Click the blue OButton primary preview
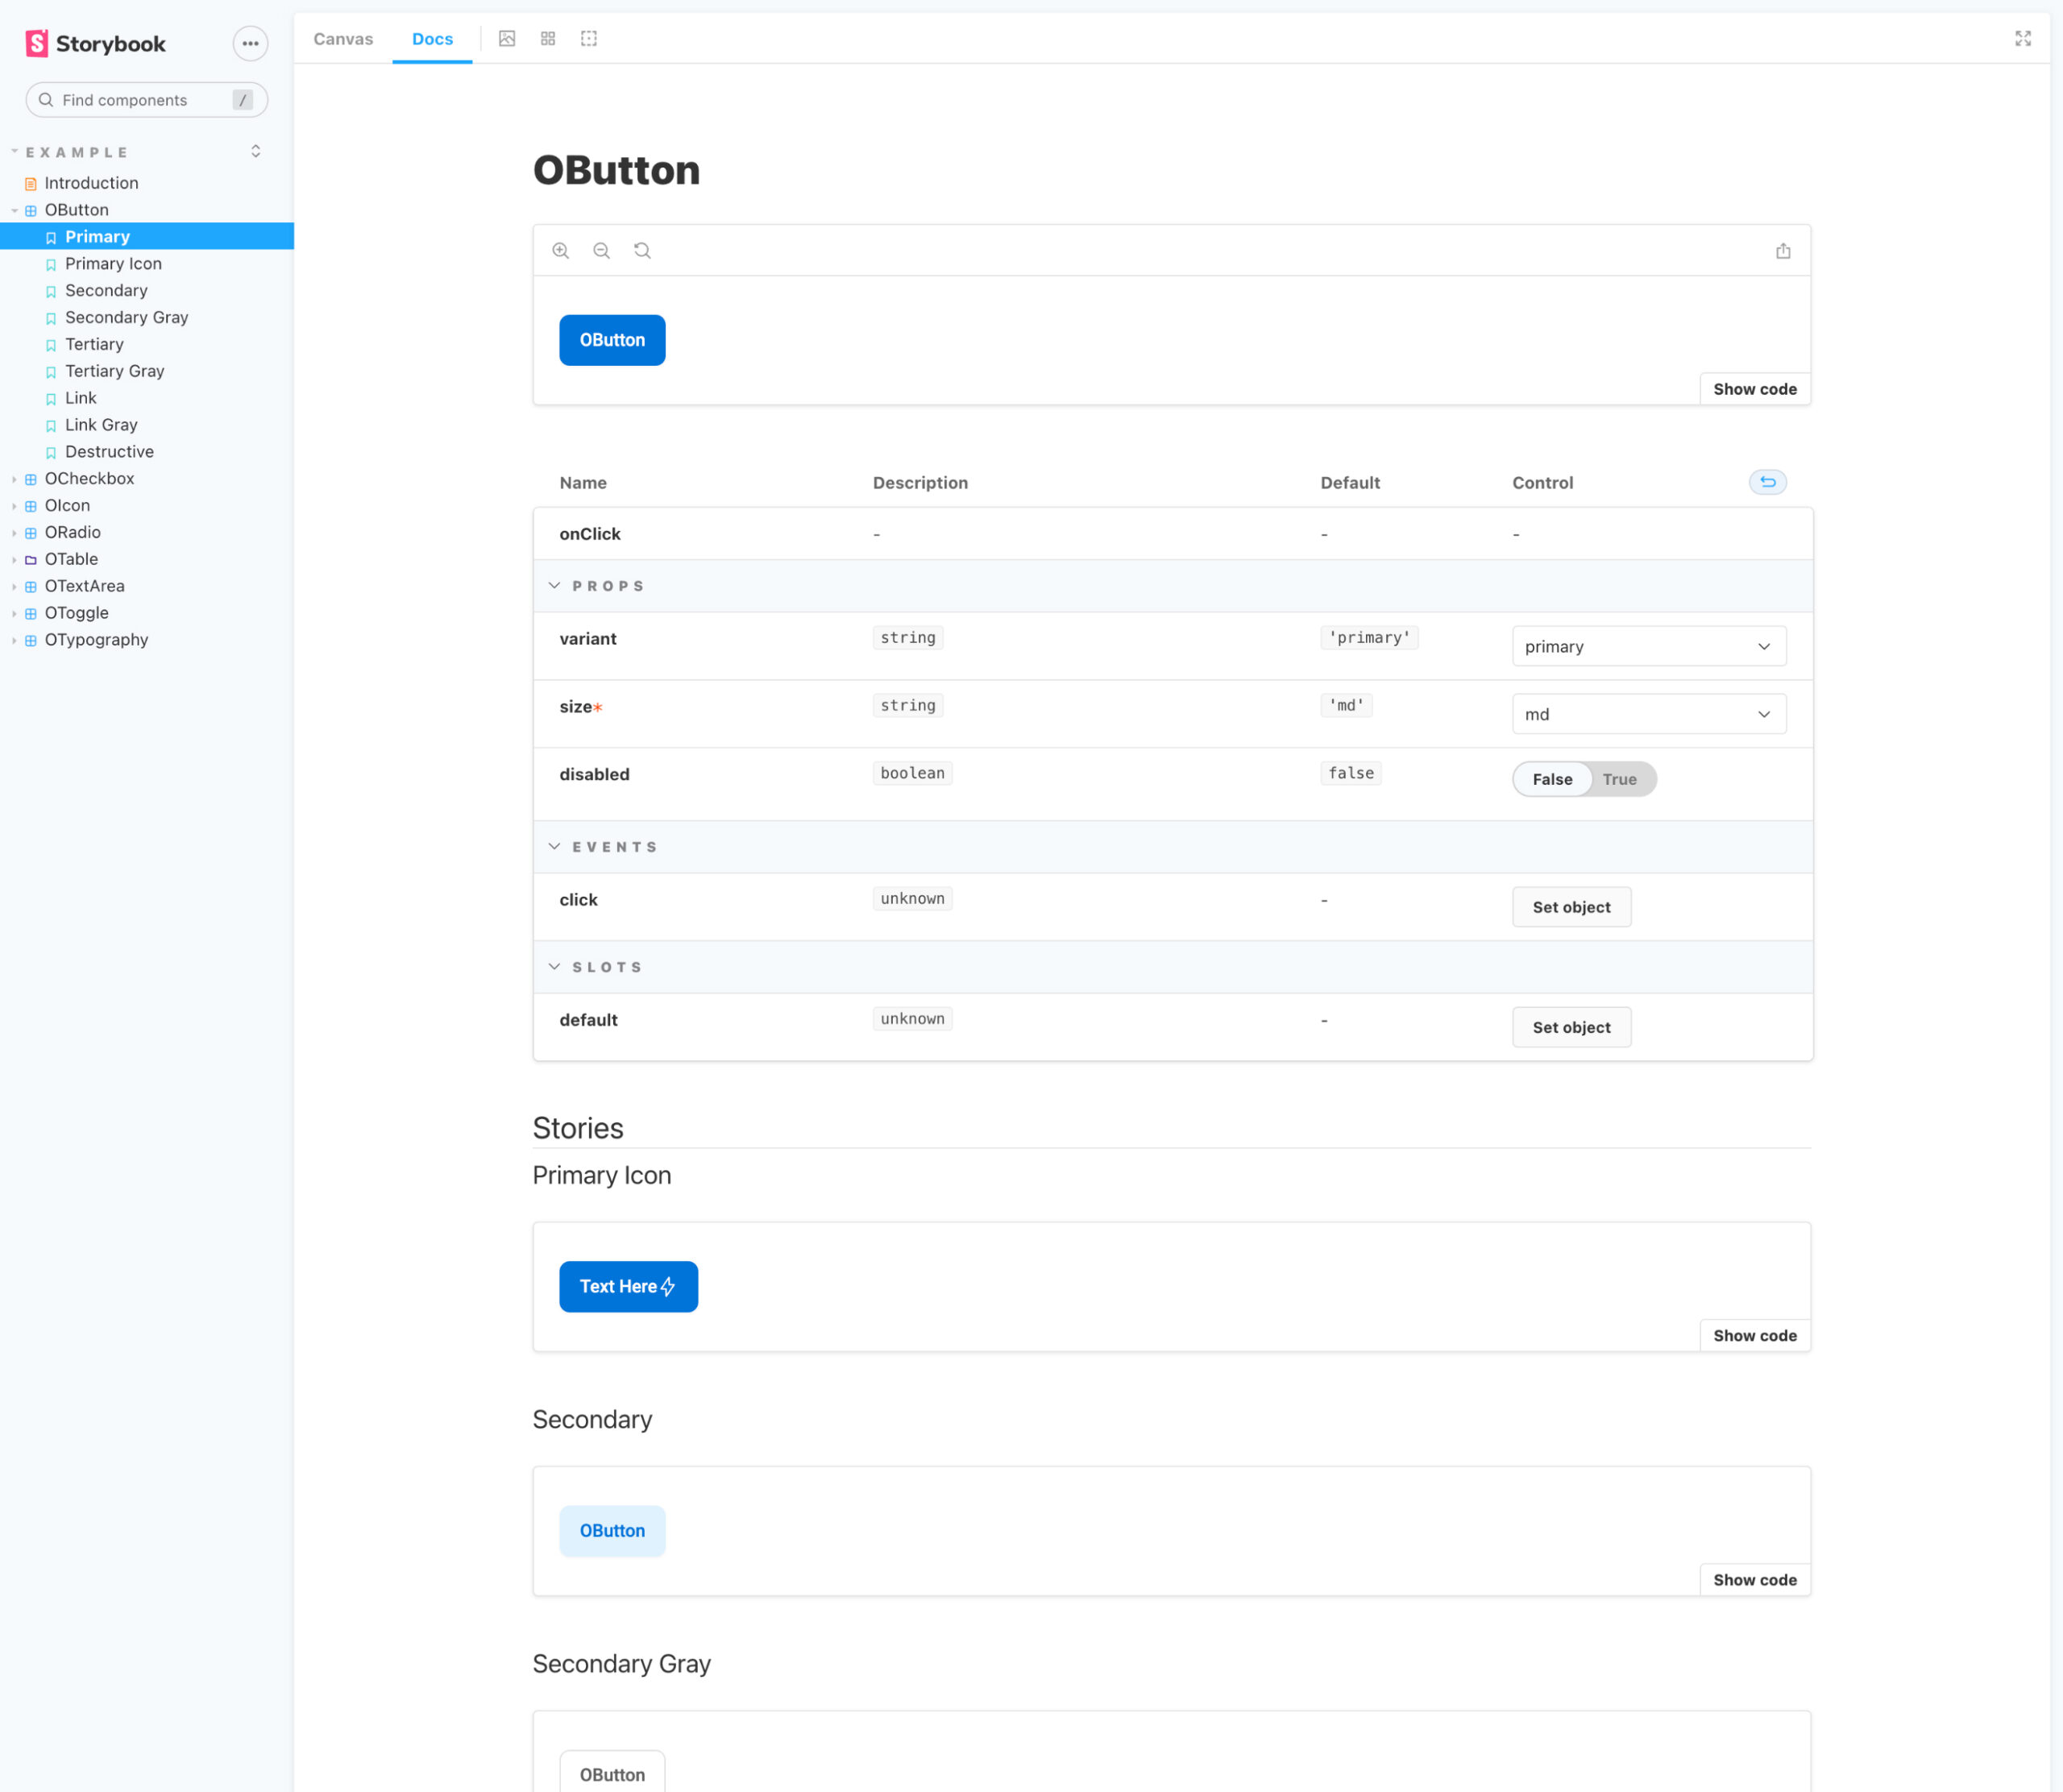Image resolution: width=2063 pixels, height=1792 pixels. (612, 341)
